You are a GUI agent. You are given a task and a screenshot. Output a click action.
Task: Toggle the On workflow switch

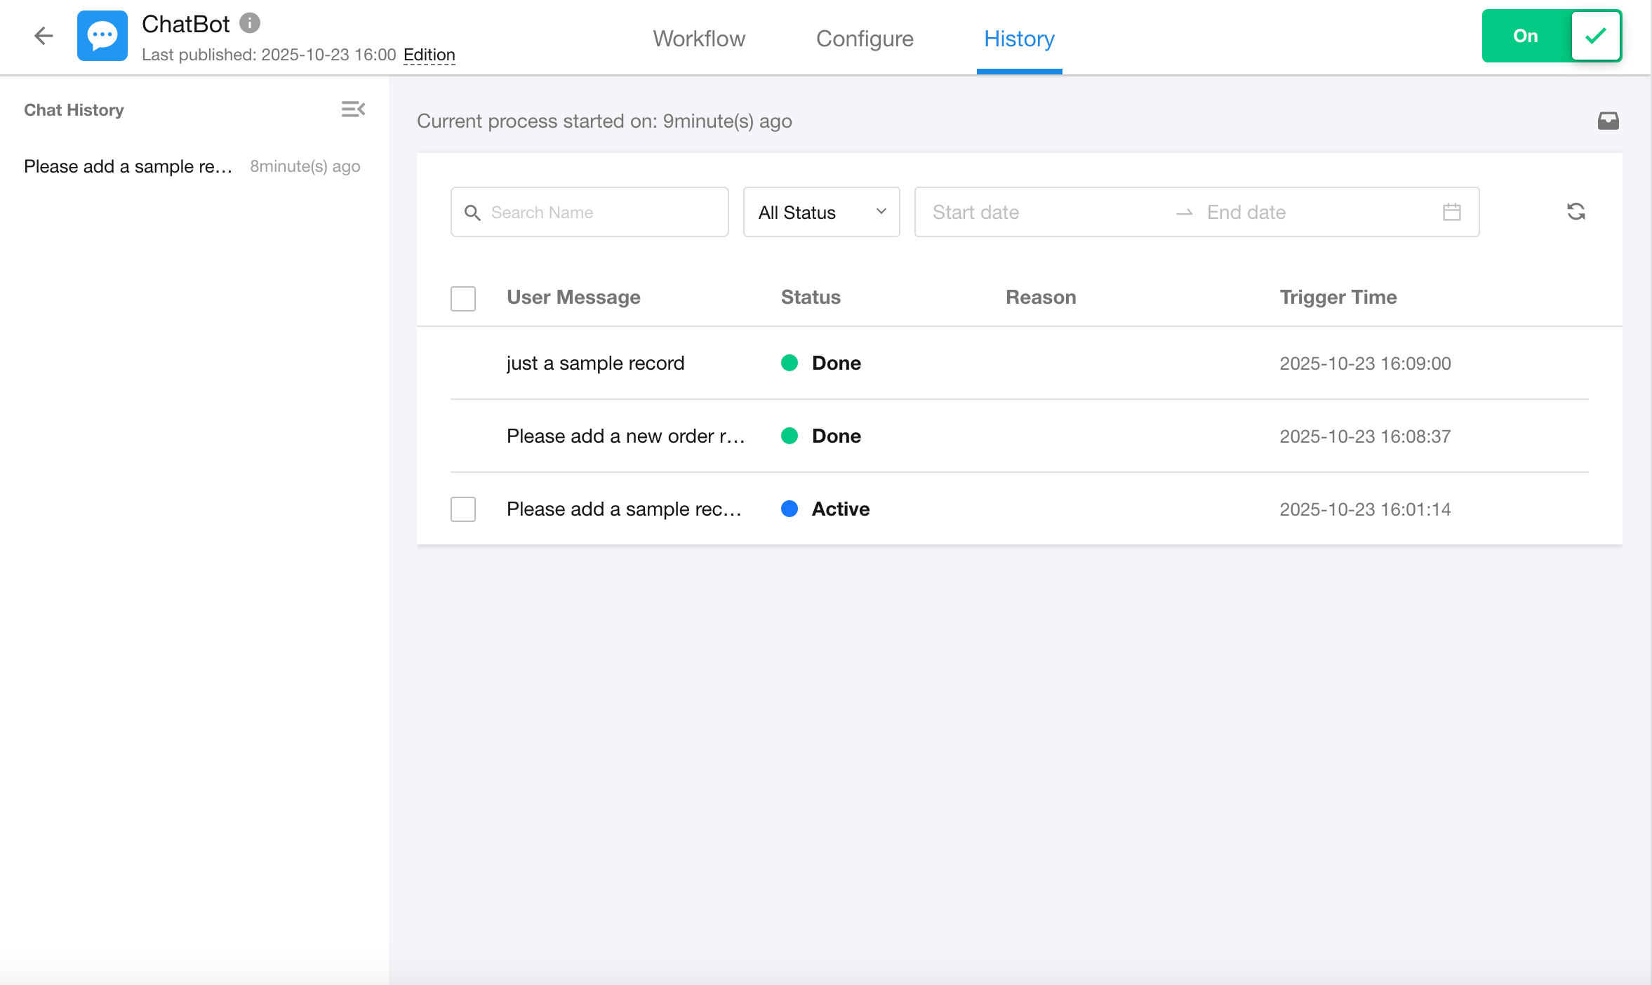[x=1552, y=36]
